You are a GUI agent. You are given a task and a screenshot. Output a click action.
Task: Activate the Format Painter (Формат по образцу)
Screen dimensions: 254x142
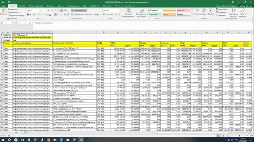click(16, 16)
